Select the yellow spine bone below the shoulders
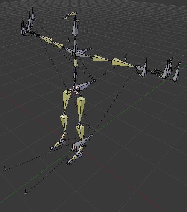Viewport: 187px width, 212px height. click(x=76, y=61)
